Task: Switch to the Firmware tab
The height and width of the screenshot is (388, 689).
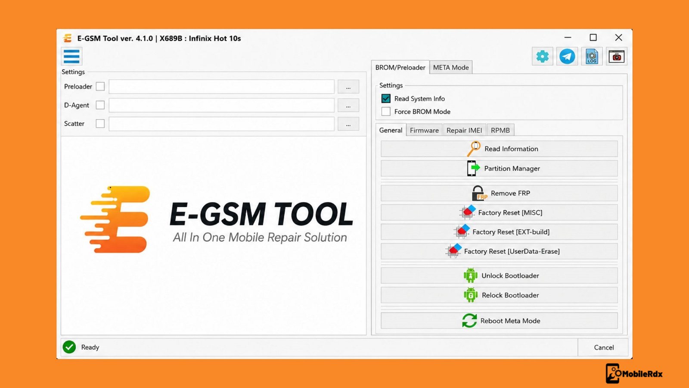Action: (424, 130)
